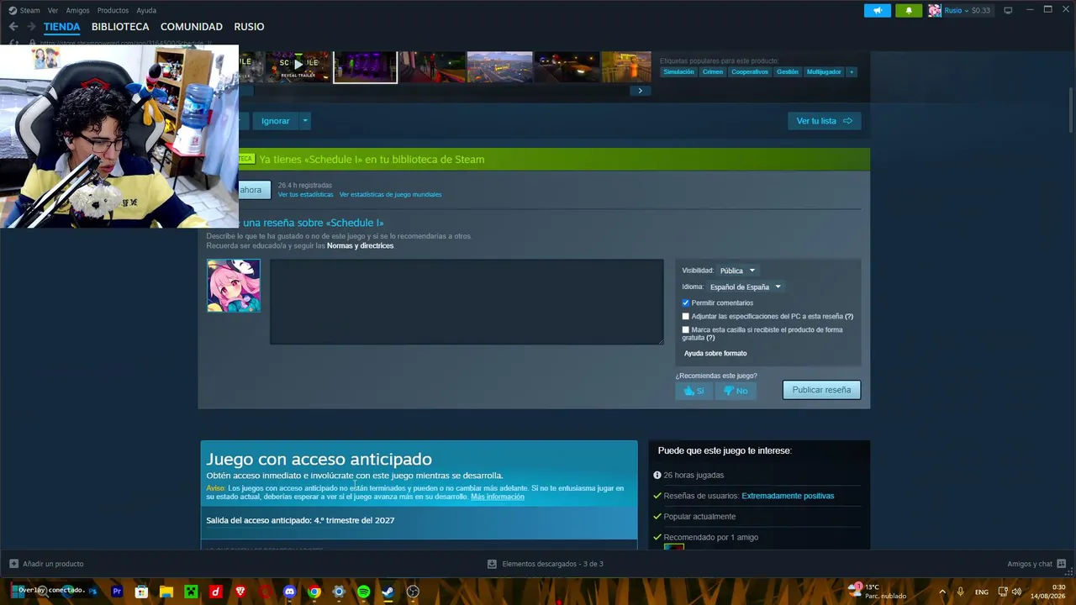1076x605 pixels.
Task: Select the highlighted purple screenshot thumbnail
Action: (x=365, y=67)
